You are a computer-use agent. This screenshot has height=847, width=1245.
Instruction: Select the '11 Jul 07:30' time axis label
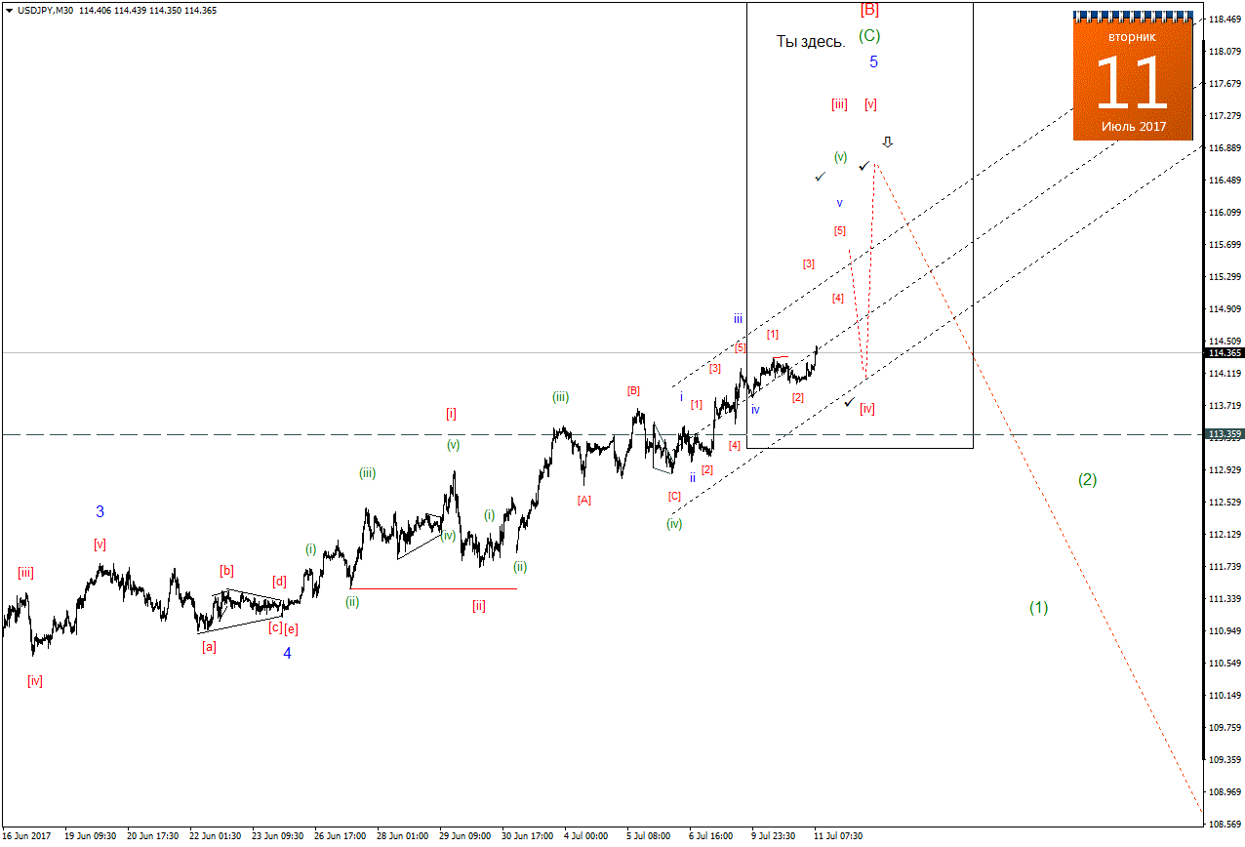[x=838, y=836]
